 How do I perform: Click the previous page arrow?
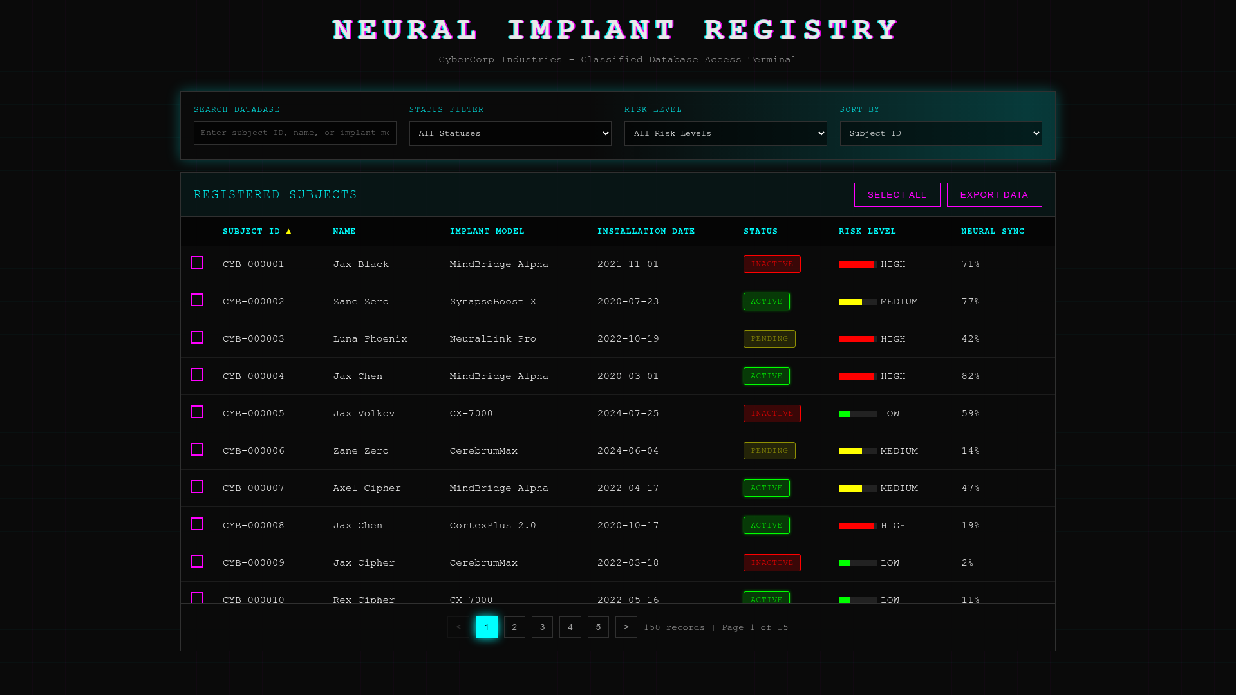(x=458, y=627)
